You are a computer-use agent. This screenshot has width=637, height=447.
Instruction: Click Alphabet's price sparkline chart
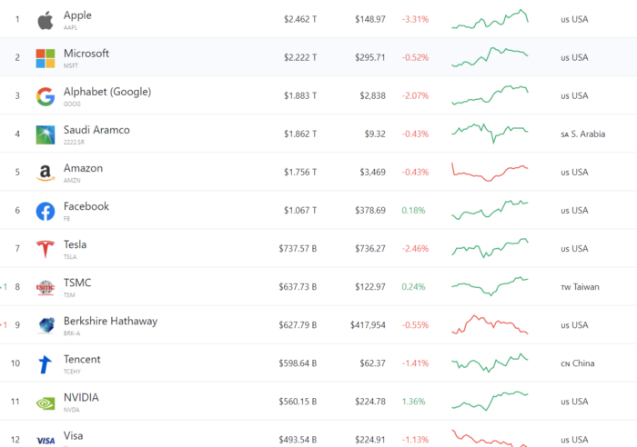point(490,95)
